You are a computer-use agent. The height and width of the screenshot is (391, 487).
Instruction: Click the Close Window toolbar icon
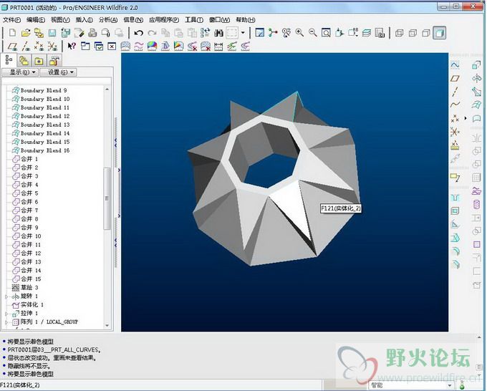tap(112, 47)
